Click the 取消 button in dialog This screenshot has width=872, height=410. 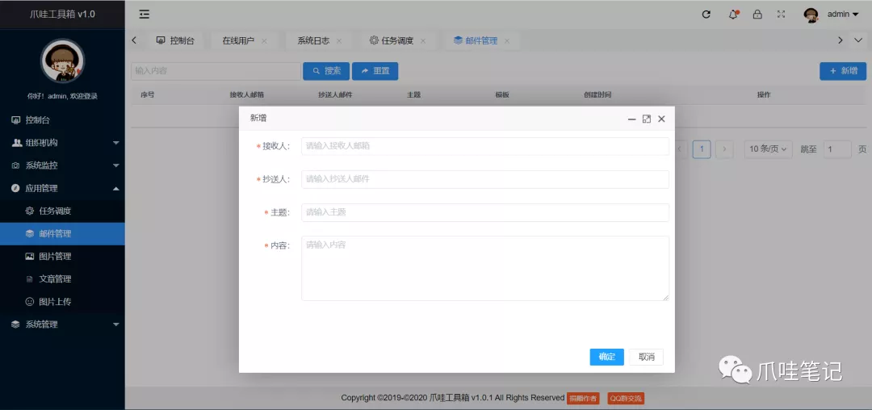[646, 357]
